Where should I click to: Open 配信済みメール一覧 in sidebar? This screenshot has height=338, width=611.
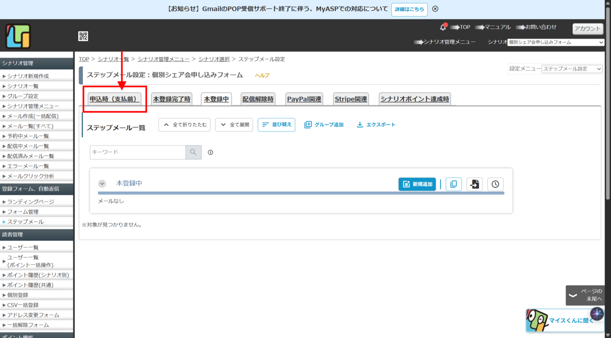coord(31,156)
